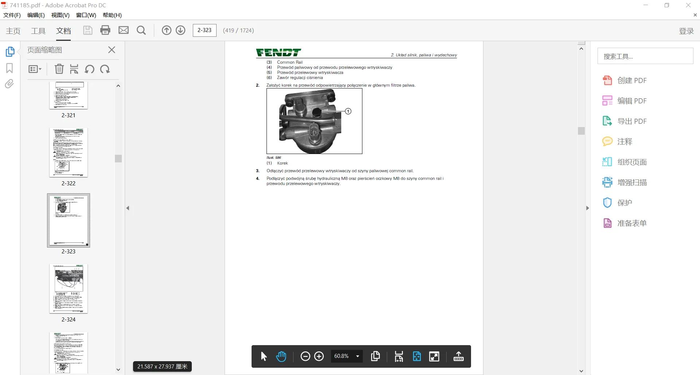Open 准备表单 tool
Screen dimensions: 700x375
click(x=625, y=223)
